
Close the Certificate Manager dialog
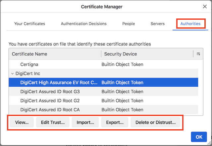tap(205, 7)
